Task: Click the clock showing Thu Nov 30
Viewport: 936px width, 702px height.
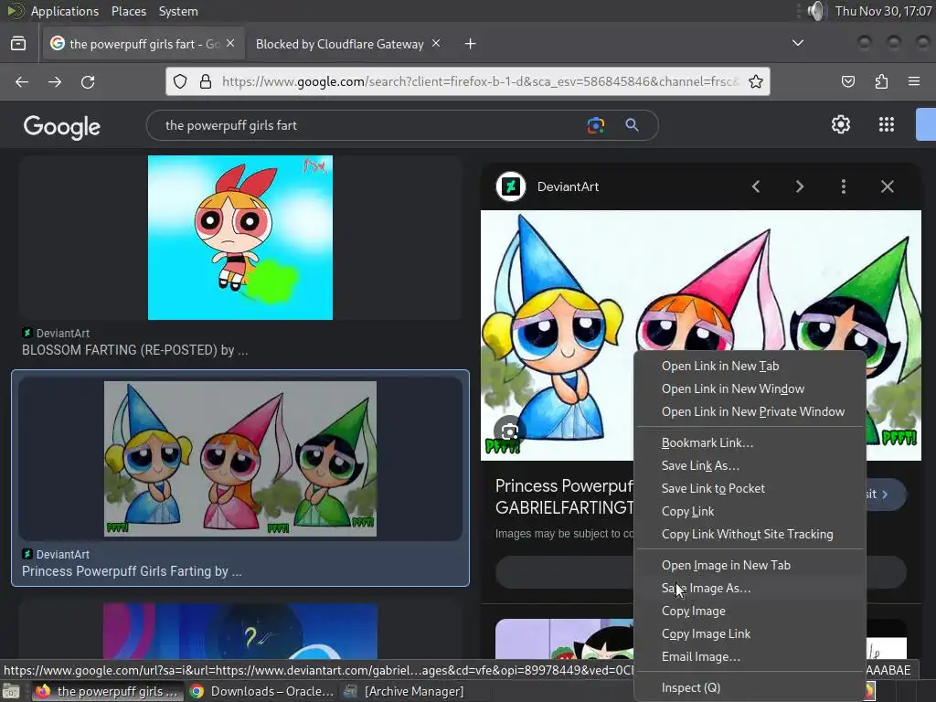Action: tap(884, 11)
